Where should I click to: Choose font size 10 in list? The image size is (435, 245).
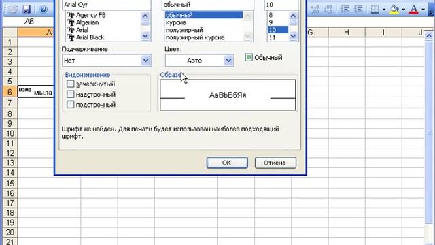tap(278, 30)
